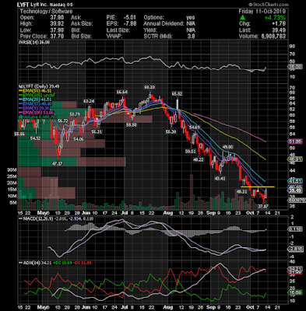Click the High price value 39.92
This screenshot has height=311, width=306.
pos(57,23)
